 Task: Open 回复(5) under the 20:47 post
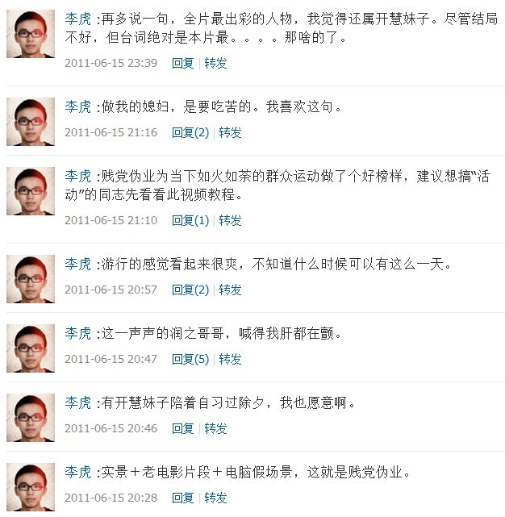tap(190, 359)
